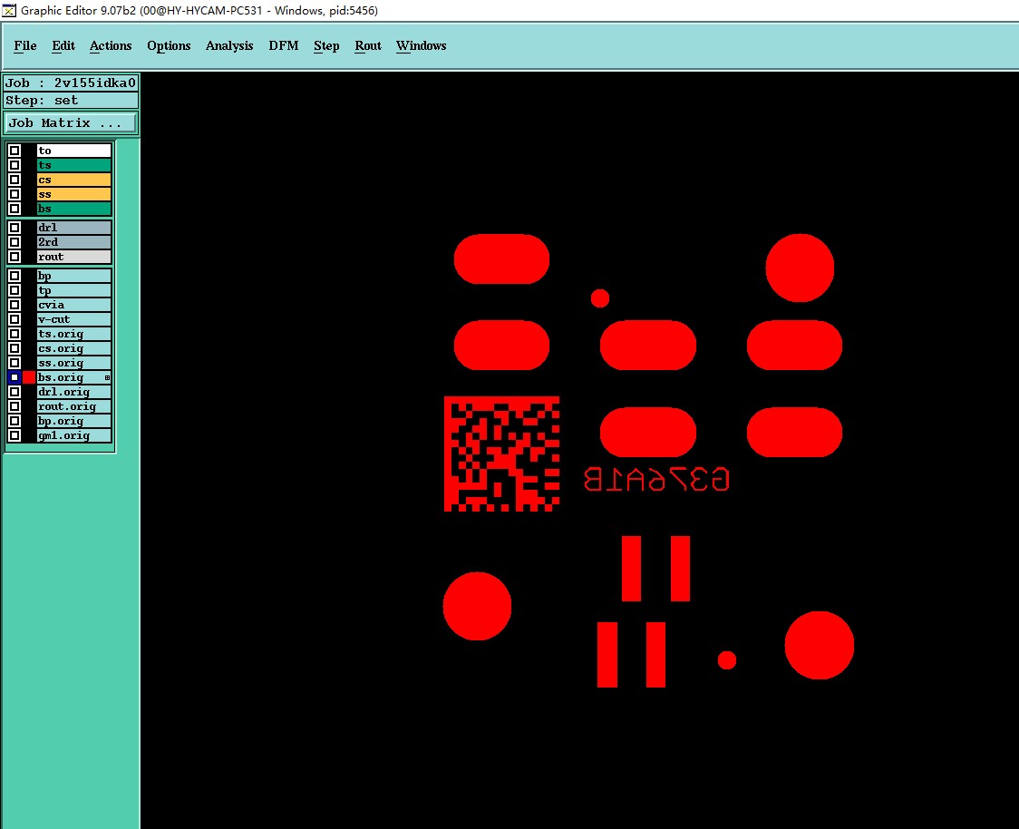Select the 'cs' layer name

(73, 180)
